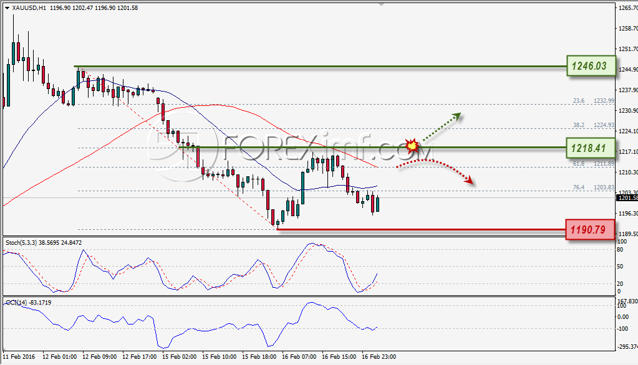Screen dimensions: 638x365
Task: Click price scale value 1237.90
Action: click(628, 90)
